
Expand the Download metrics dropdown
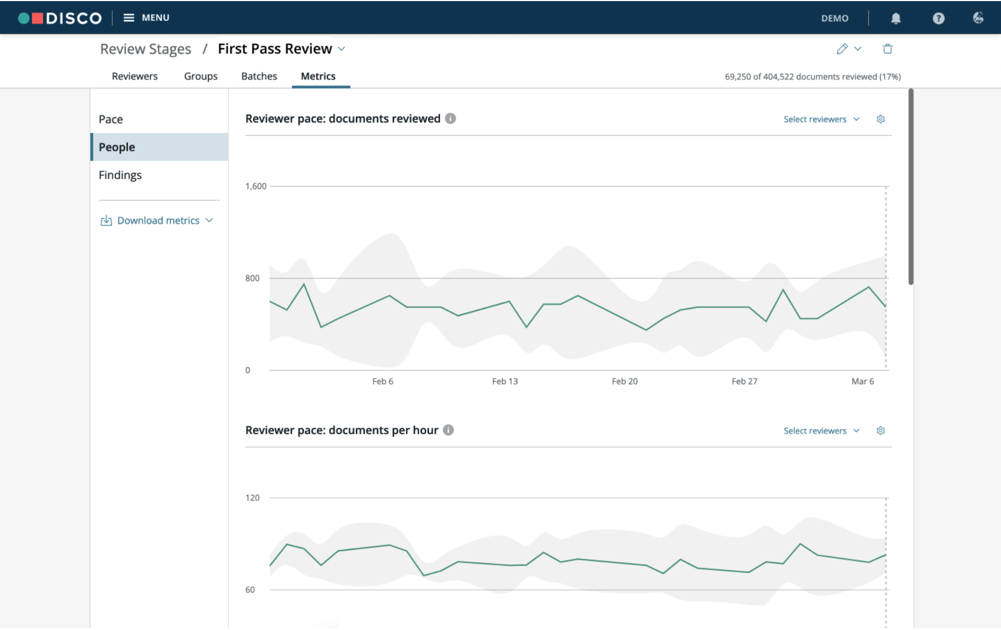[x=157, y=220]
